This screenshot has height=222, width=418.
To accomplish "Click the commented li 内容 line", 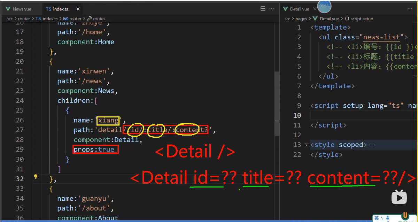I will tap(372, 66).
